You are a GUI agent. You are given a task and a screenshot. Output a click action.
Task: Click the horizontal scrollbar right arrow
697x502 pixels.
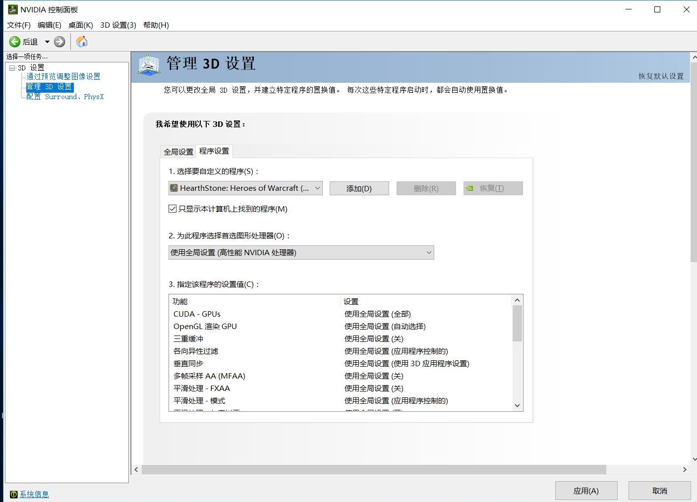coord(685,469)
